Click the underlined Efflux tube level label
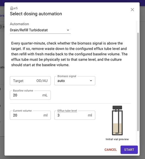 tap(67, 111)
